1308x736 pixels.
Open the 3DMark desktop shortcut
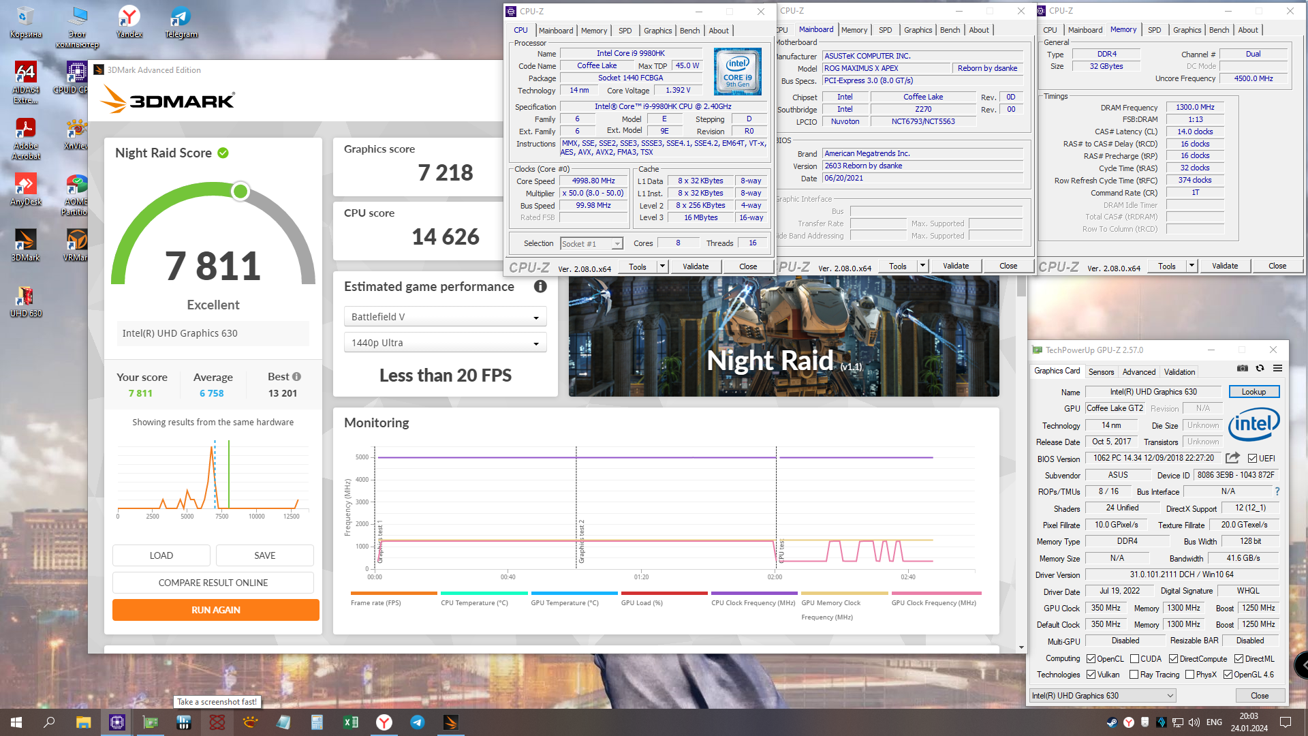click(26, 245)
